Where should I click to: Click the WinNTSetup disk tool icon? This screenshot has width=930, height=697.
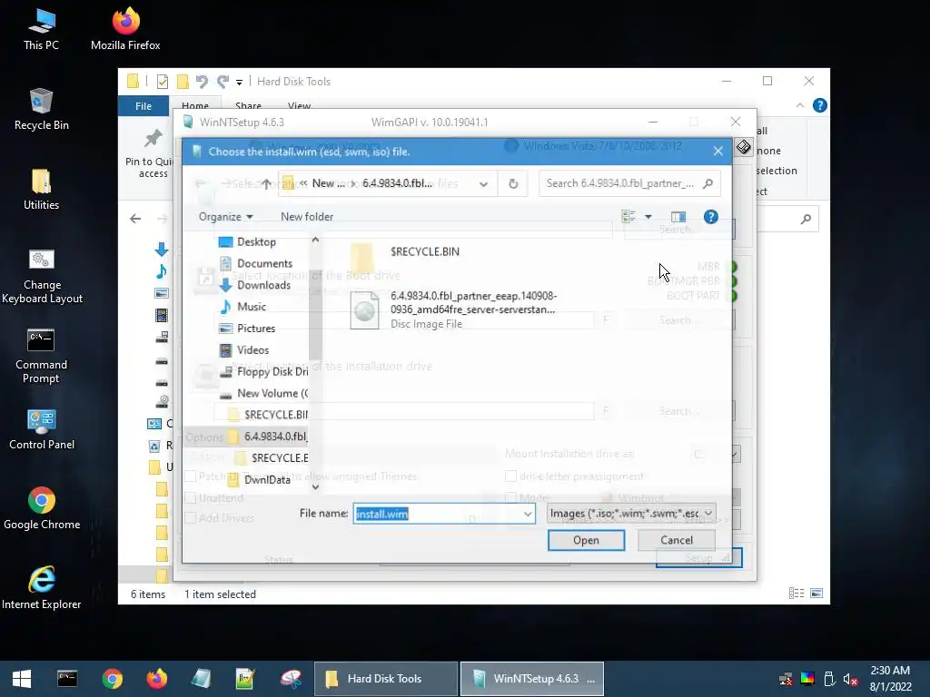(743, 147)
